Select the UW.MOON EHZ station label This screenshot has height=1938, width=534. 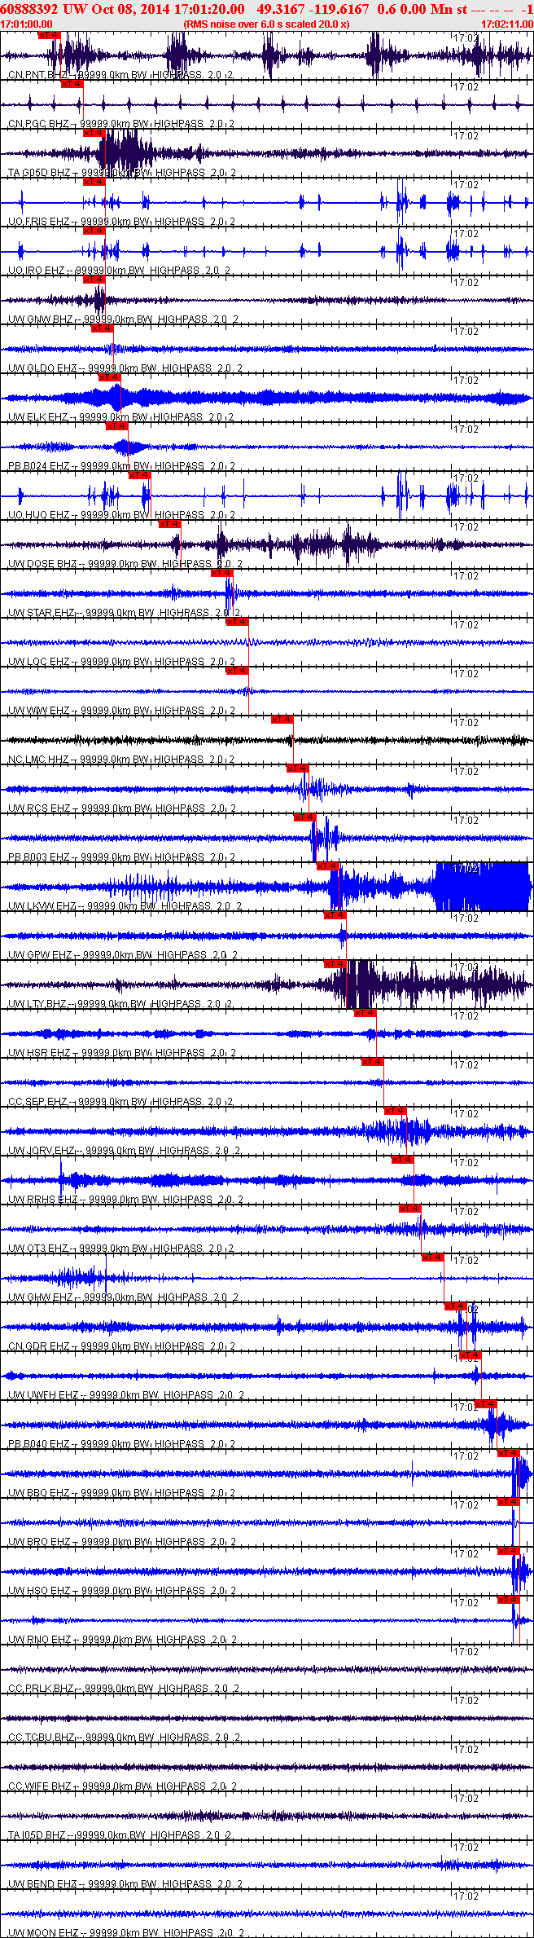pos(43,1933)
